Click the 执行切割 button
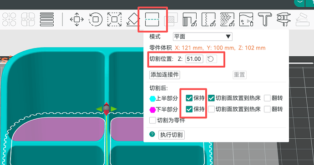Image resolution: width=314 pixels, height=165 pixels. tap(172, 135)
